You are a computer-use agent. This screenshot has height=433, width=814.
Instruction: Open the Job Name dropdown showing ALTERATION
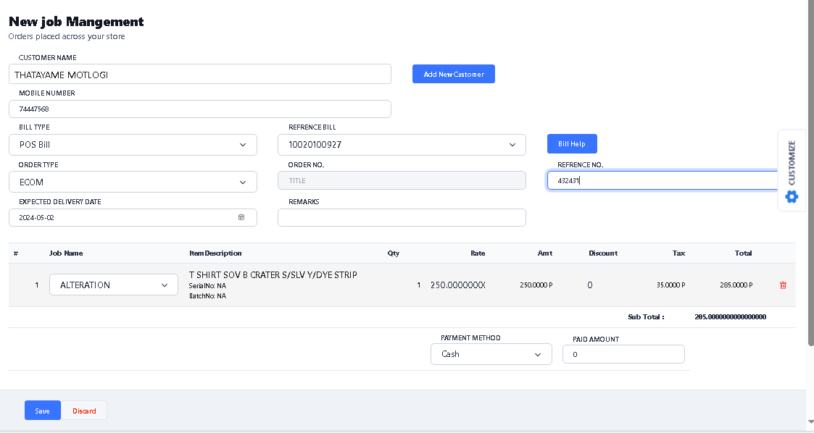pyautogui.click(x=114, y=285)
